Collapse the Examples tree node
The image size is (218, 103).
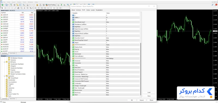[x=4, y=76]
